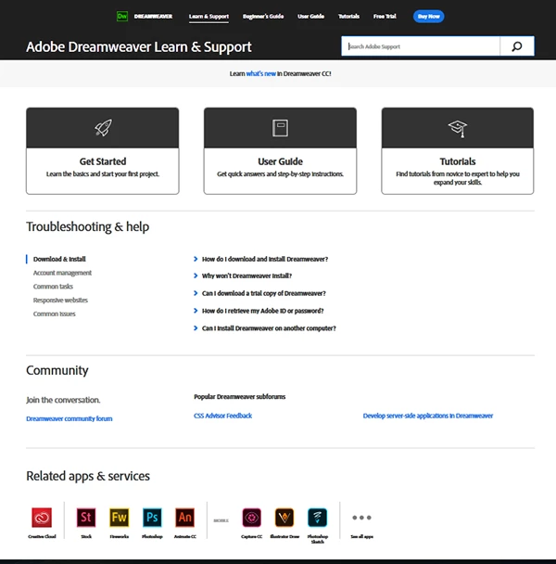
Task: Open the Photoshop Ps app icon
Action: coord(152,518)
